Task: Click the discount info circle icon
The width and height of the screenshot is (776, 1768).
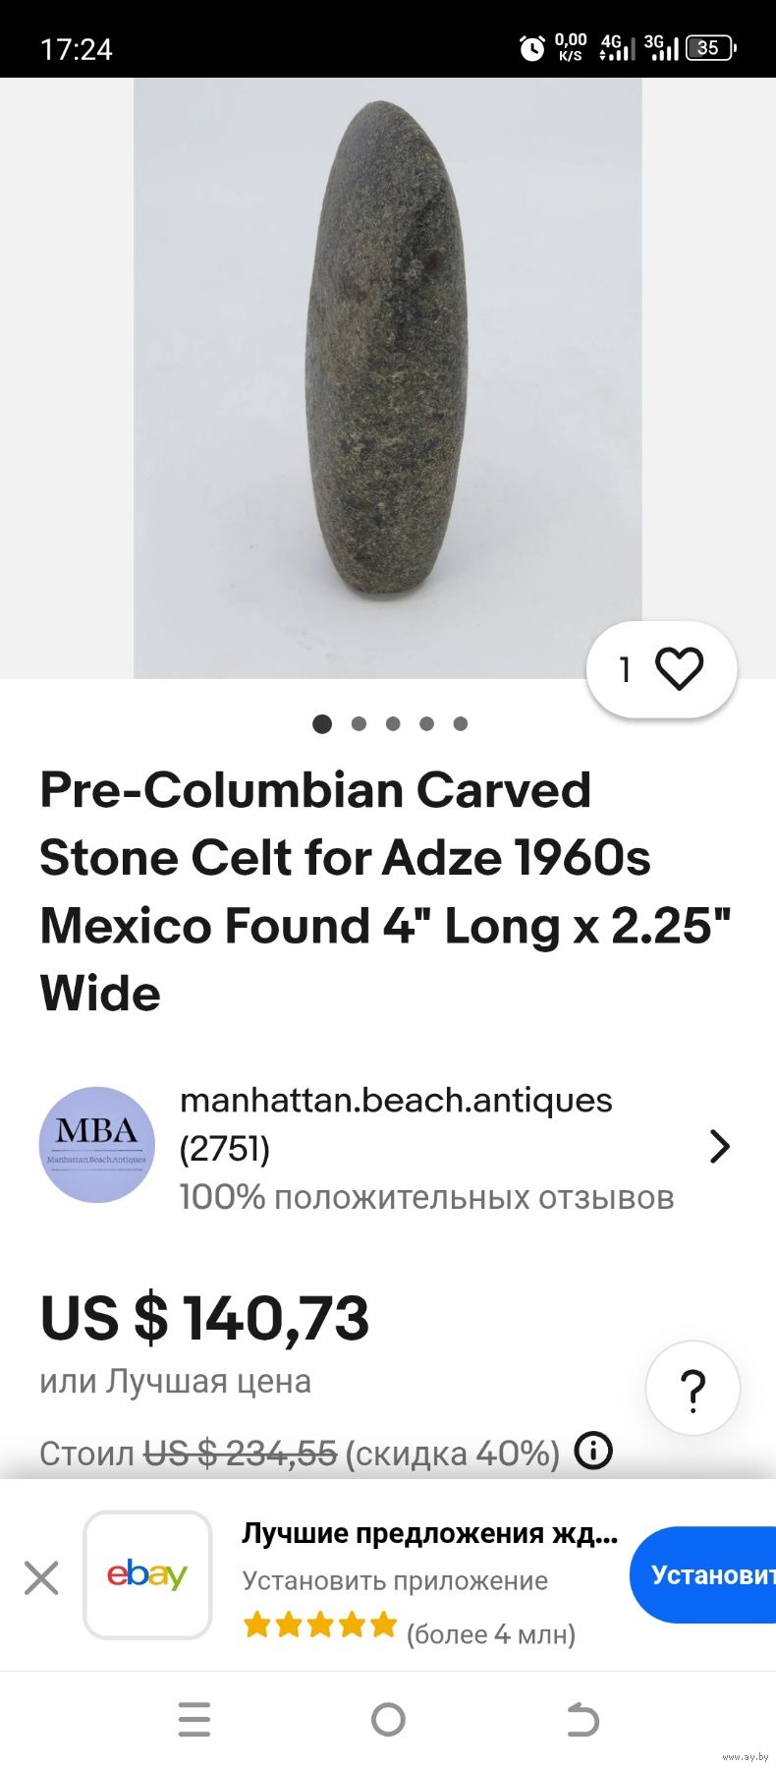Action: 593,1451
